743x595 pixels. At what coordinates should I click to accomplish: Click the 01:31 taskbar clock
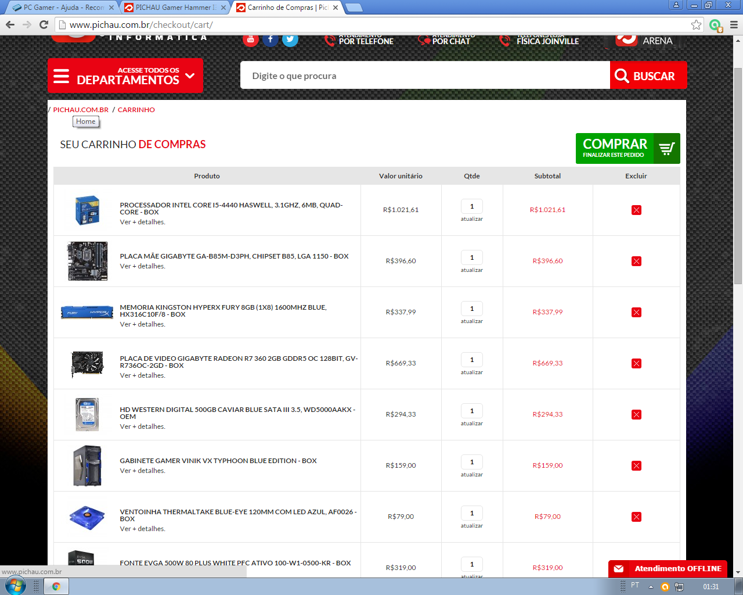[711, 587]
